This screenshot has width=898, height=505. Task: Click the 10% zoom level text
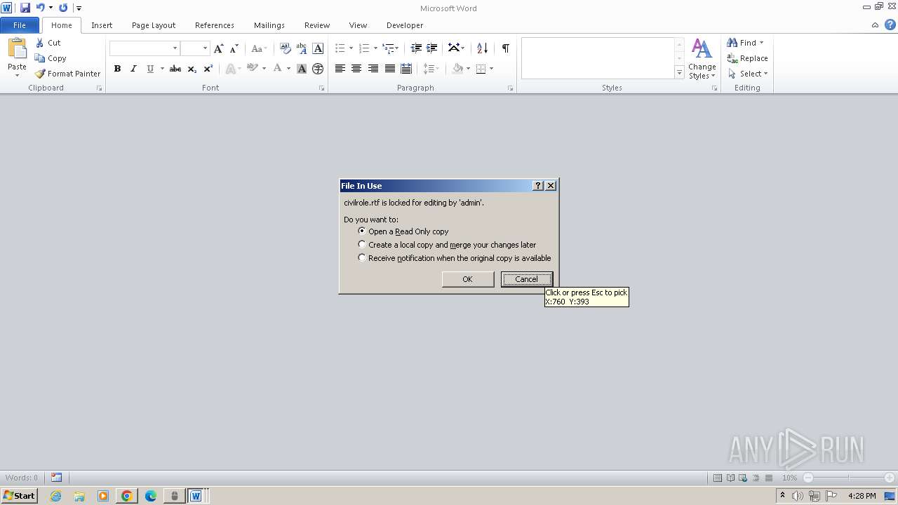point(789,478)
